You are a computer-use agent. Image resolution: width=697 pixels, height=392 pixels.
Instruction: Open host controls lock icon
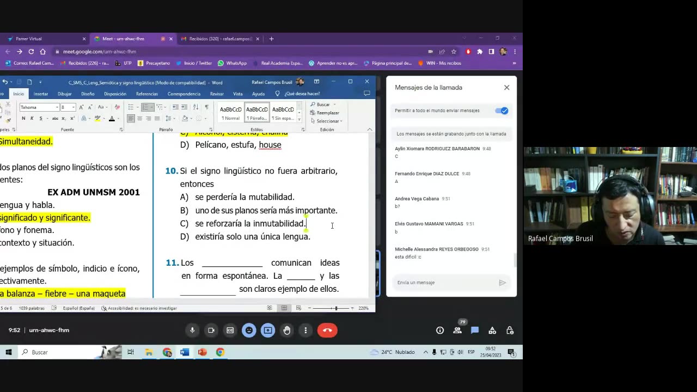click(510, 330)
